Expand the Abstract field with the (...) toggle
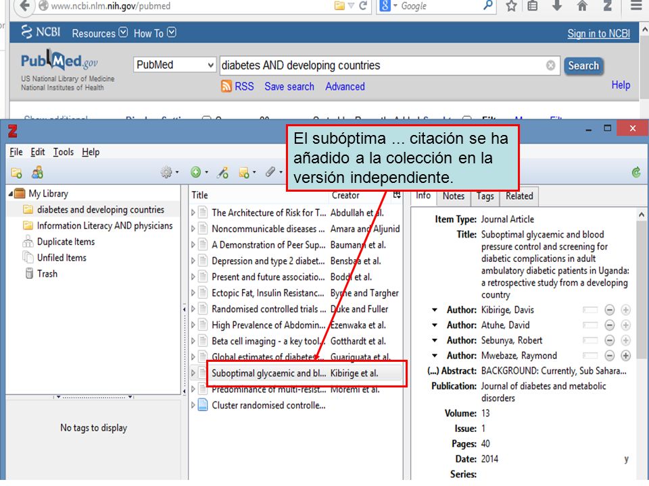Screen dimensions: 649x486 (x=433, y=371)
